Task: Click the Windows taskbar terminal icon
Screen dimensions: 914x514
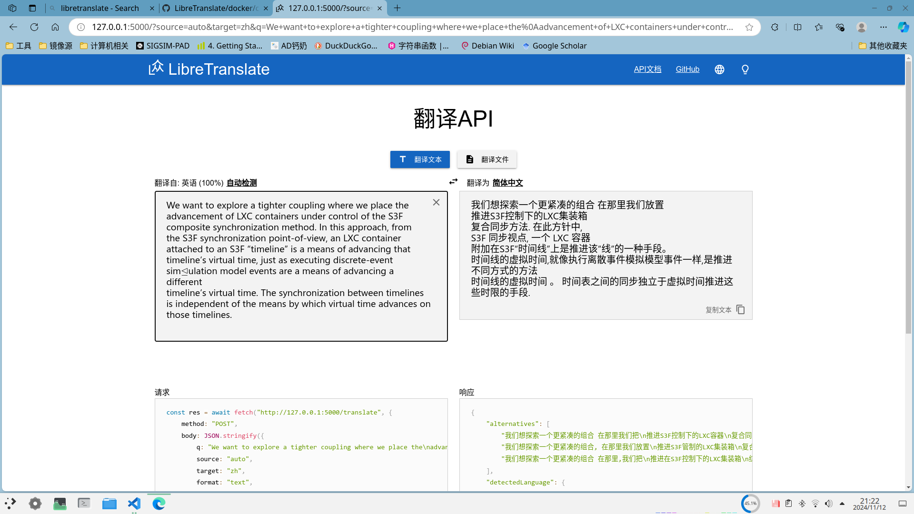Action: (x=83, y=503)
